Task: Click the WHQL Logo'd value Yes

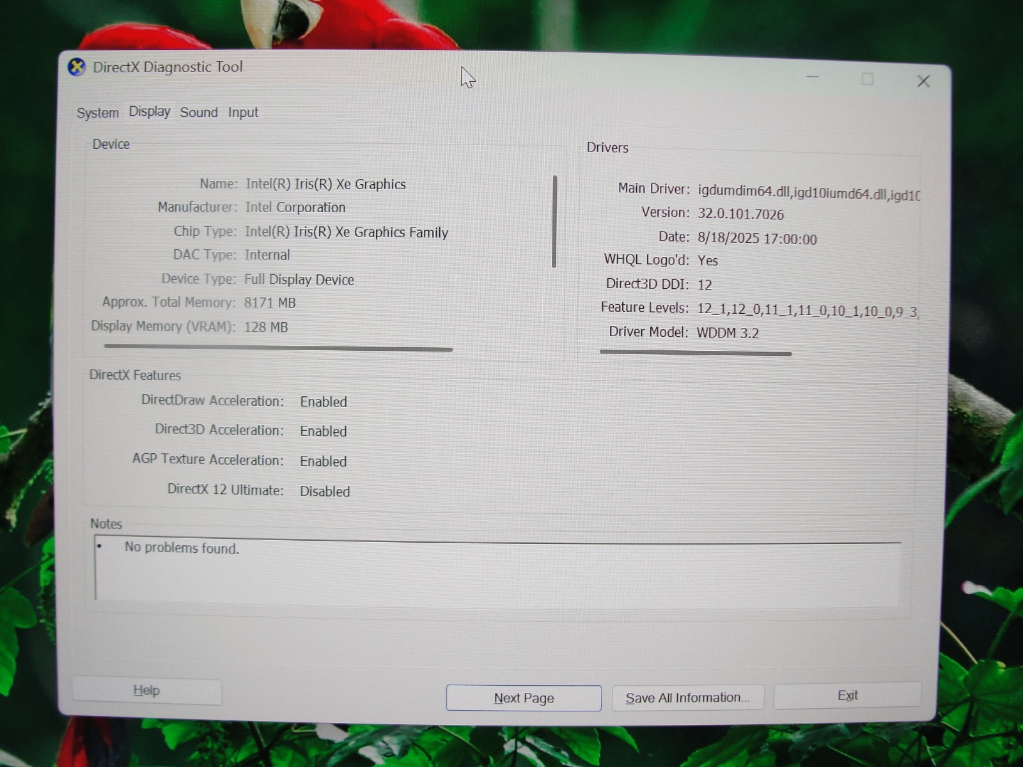Action: 708,261
